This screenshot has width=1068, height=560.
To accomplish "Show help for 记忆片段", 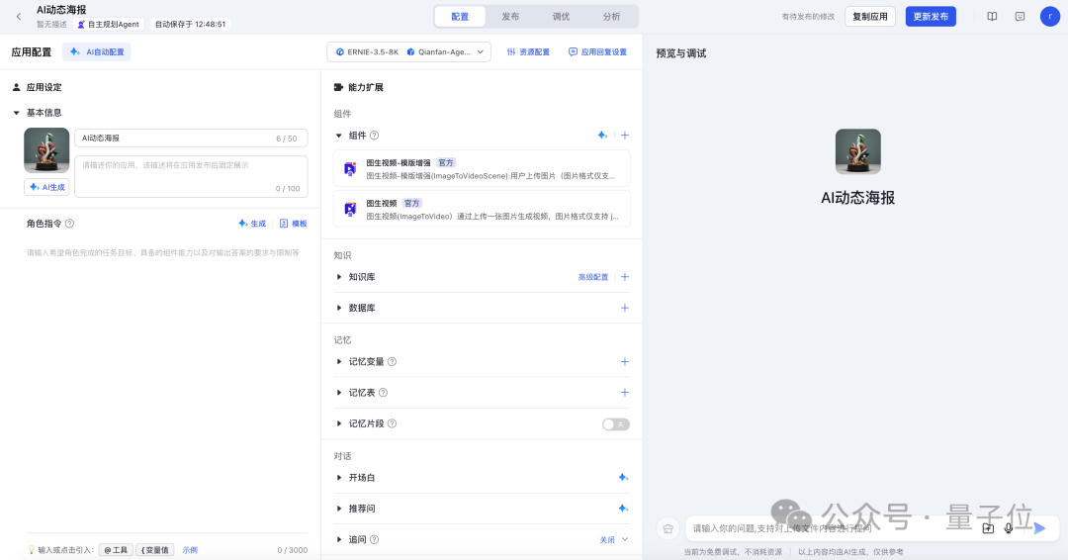I will pyautogui.click(x=392, y=423).
